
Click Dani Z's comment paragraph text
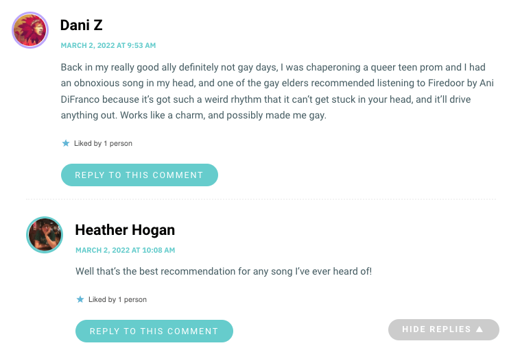pos(277,91)
